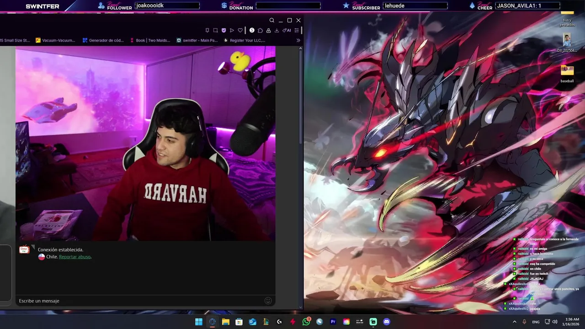Open the red lightning bolt taskbar app
This screenshot has height=329, width=585.
click(x=293, y=322)
